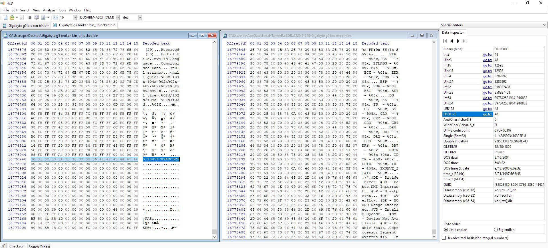Image resolution: width=548 pixels, height=248 pixels.
Task: Close the Special editors panel
Action: [x=544, y=25]
